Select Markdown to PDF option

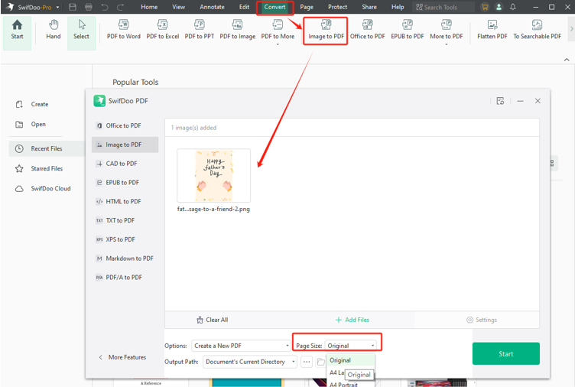click(x=125, y=259)
